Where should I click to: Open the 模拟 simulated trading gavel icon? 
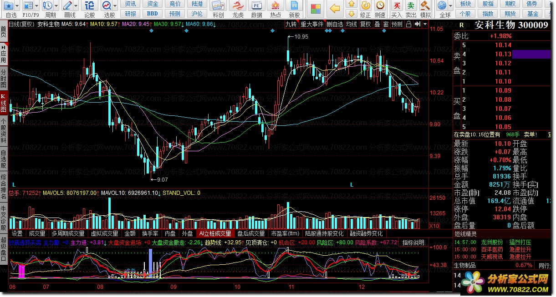pyautogui.click(x=425, y=5)
